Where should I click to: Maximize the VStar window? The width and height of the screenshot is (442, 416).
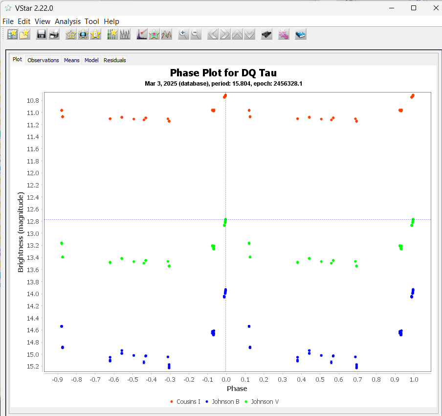414,8
